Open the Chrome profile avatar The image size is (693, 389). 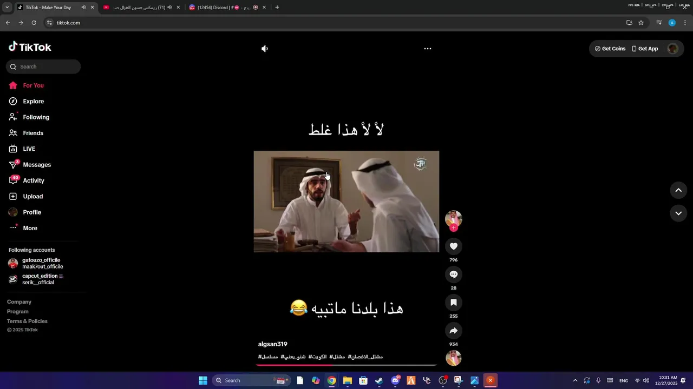pyautogui.click(x=672, y=23)
